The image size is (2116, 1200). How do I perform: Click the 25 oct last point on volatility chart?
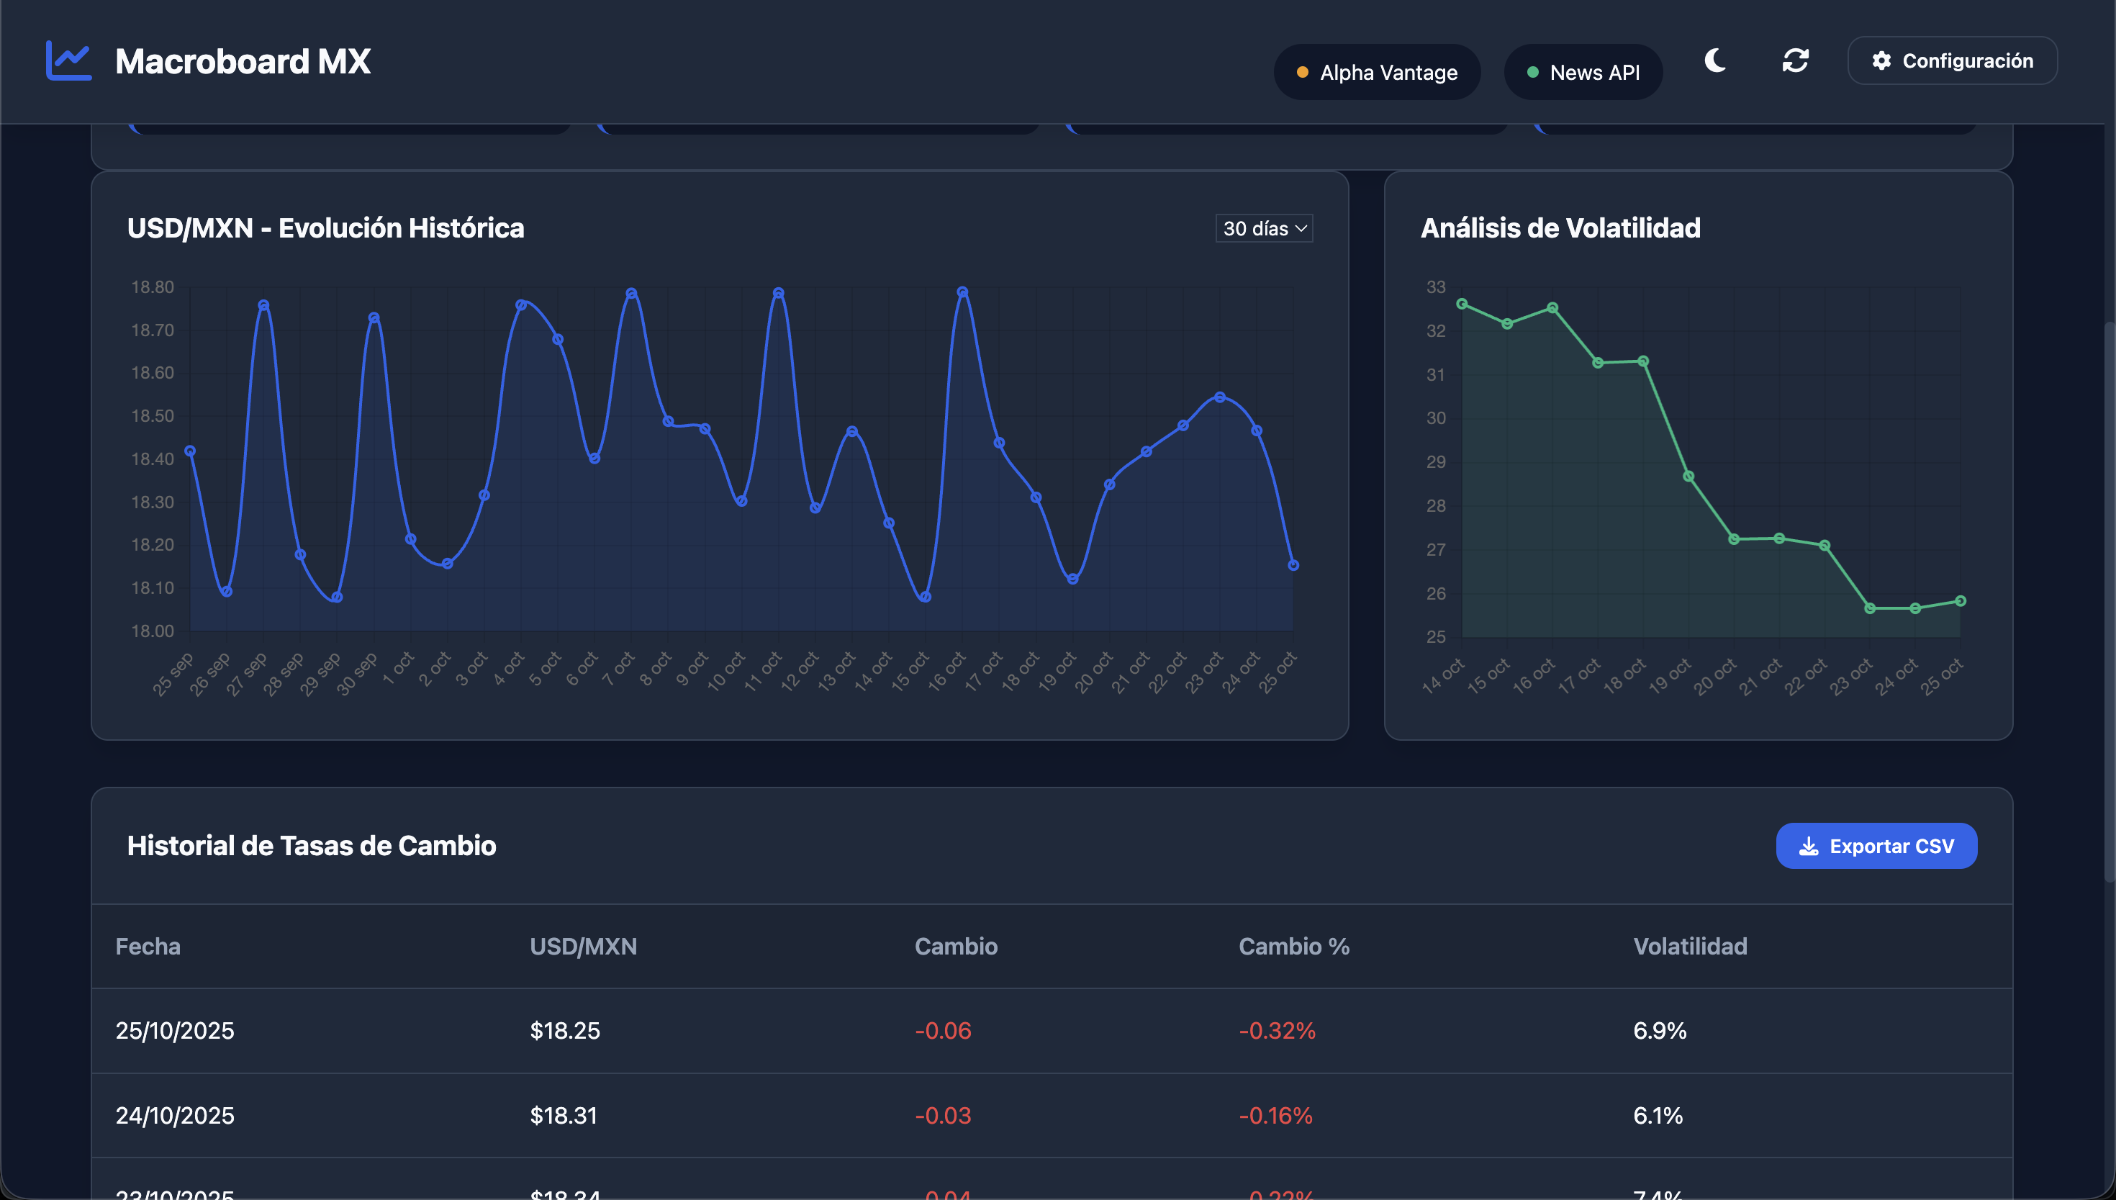click(x=1961, y=601)
